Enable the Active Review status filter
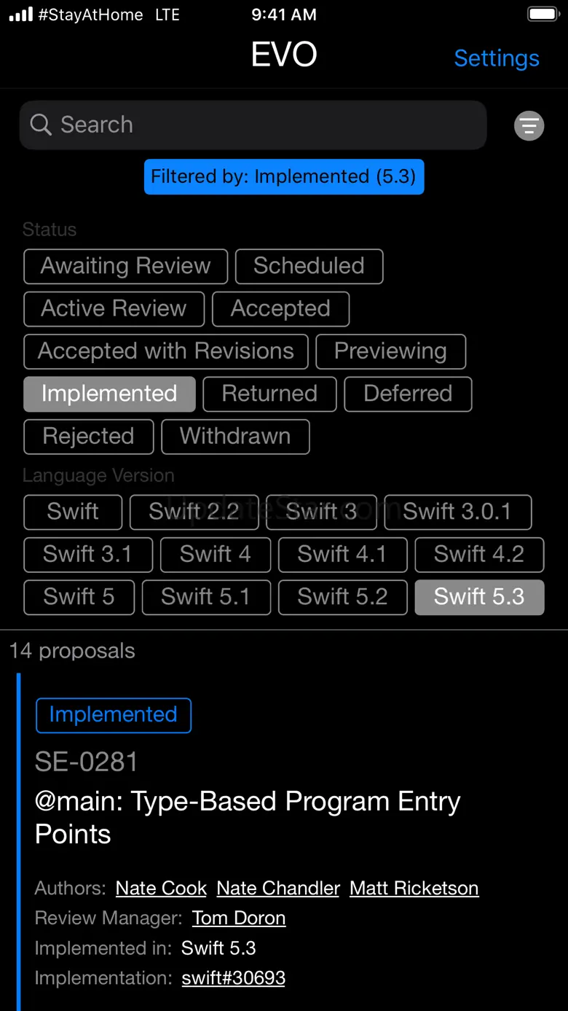 [x=114, y=308]
